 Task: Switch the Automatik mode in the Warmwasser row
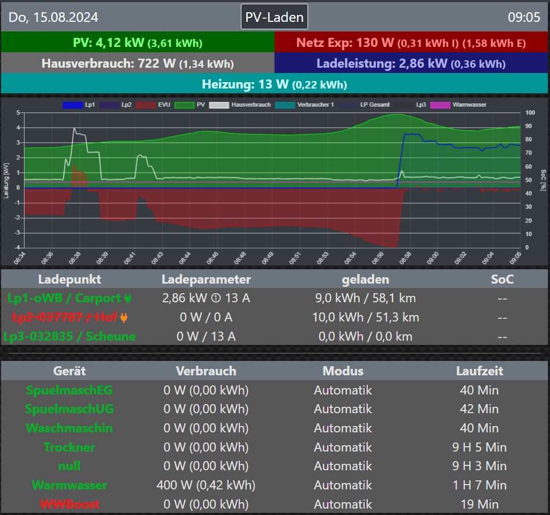[343, 485]
